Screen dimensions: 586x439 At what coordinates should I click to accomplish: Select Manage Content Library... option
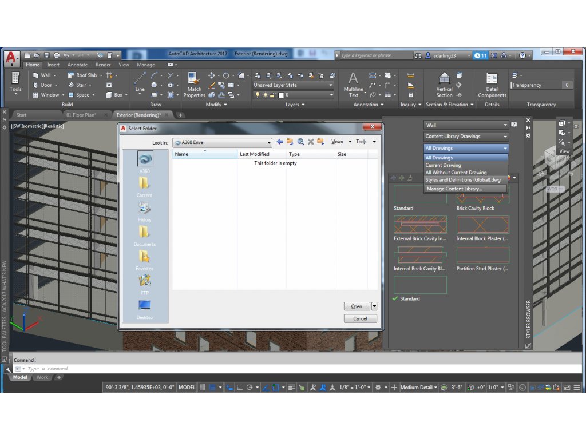pyautogui.click(x=465, y=189)
